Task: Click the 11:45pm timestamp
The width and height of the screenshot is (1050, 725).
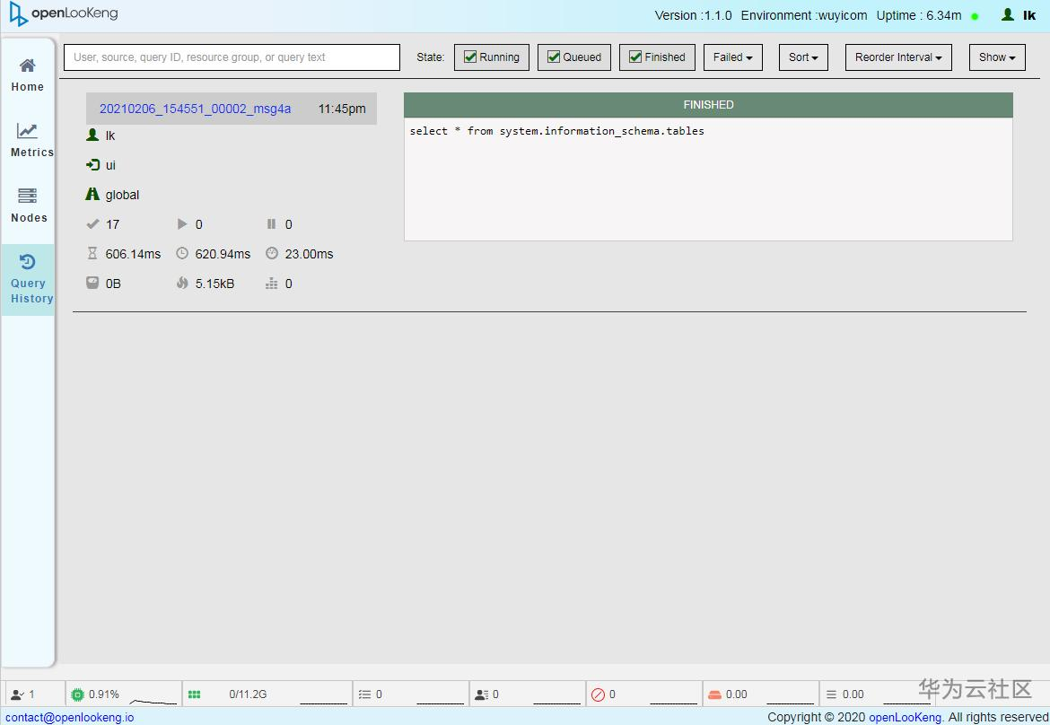Action: [342, 109]
